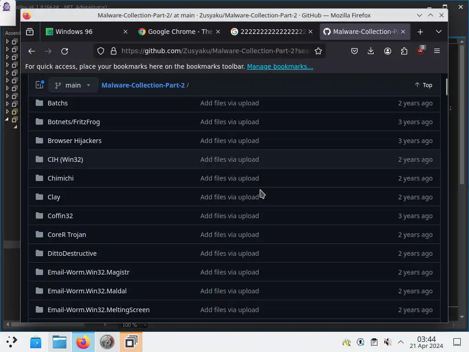Click the updates tray icon
The image size is (469, 352).
[x=360, y=342]
